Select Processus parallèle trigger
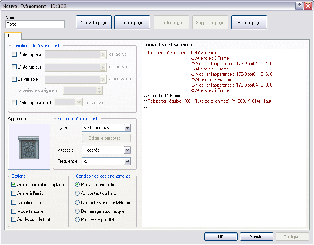The image size is (314, 245). 77,220
